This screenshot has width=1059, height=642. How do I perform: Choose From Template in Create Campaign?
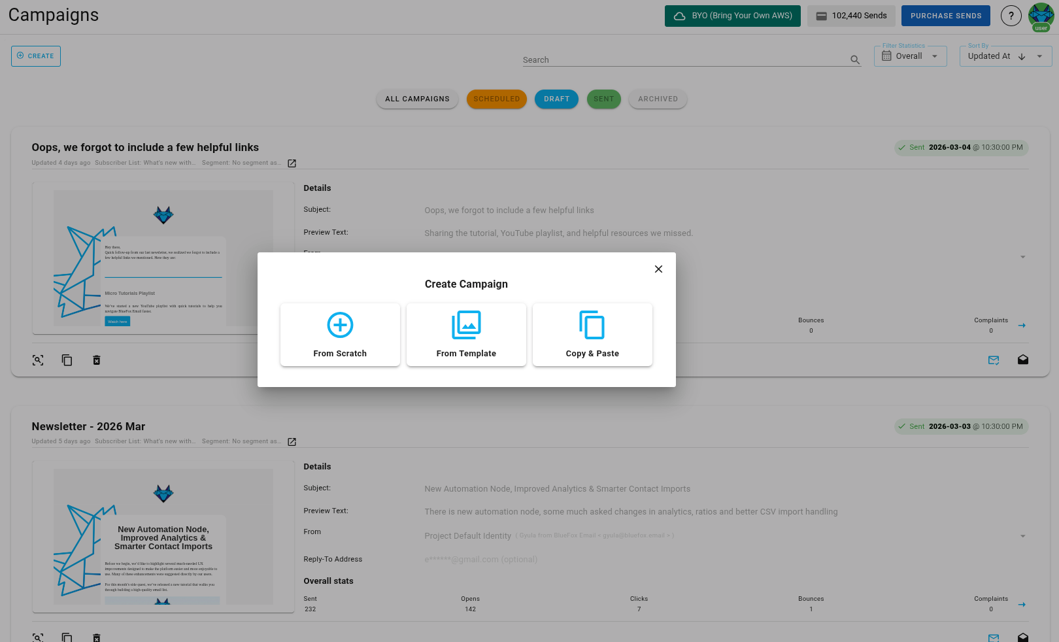tap(466, 334)
